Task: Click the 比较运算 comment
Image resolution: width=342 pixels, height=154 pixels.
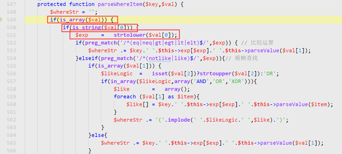Action: tap(262, 43)
